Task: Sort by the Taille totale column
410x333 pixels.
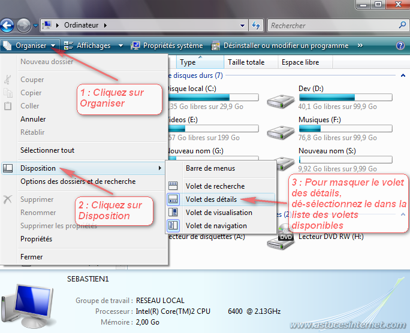Action: pyautogui.click(x=251, y=62)
